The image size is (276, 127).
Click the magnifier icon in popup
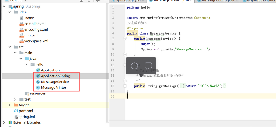pyautogui.click(x=135, y=66)
